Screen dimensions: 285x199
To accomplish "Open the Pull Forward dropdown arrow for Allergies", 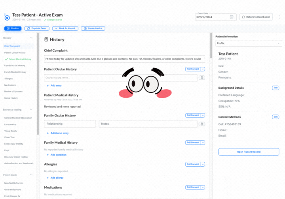I will coord(203,164).
